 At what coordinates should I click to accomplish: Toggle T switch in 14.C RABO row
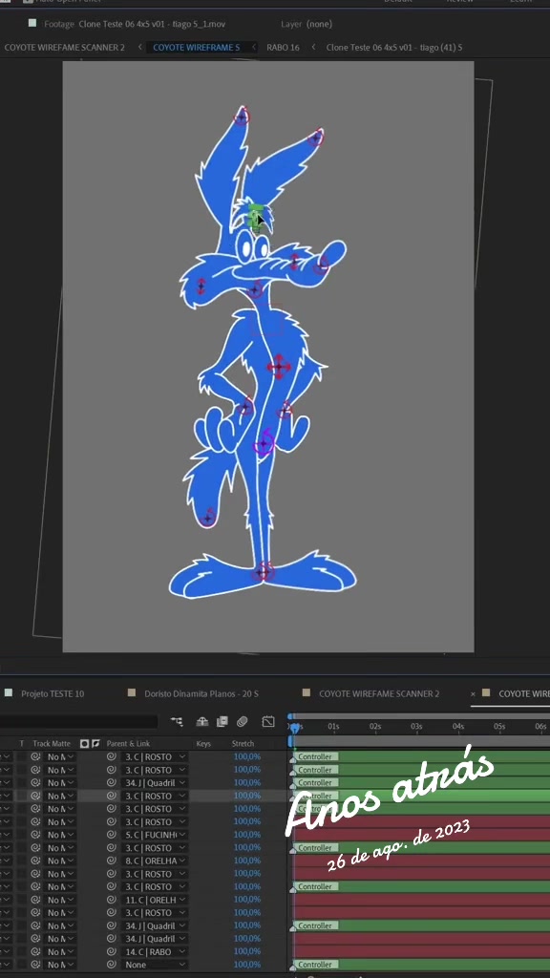tap(21, 952)
